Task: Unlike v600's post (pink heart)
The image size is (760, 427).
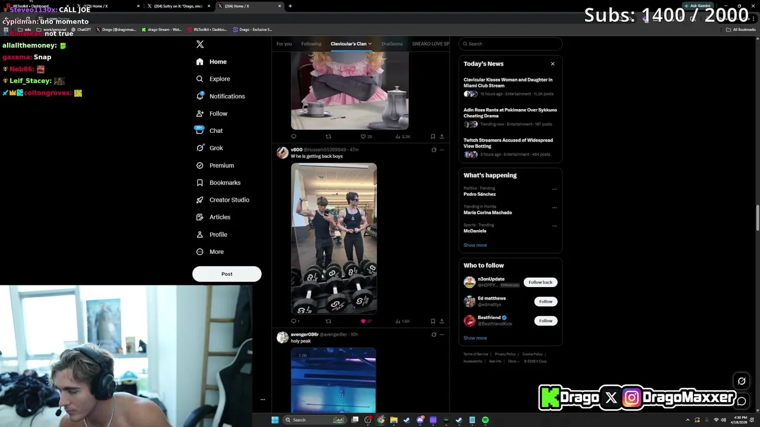Action: (363, 321)
